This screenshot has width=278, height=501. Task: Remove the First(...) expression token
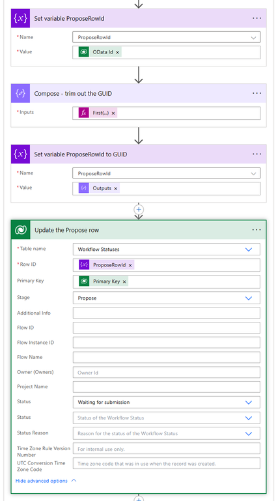[113, 113]
